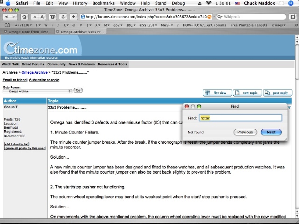Open the File menu
This screenshot has height=224, width=299.
(x=36, y=3)
